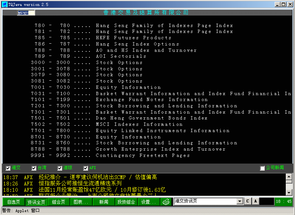
Task: Select Basket Warrant Information row 7031 - 7100
Action: [x=161, y=93]
